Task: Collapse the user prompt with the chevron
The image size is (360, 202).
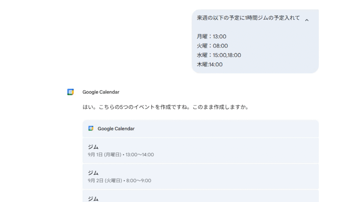Action: pyautogui.click(x=307, y=20)
